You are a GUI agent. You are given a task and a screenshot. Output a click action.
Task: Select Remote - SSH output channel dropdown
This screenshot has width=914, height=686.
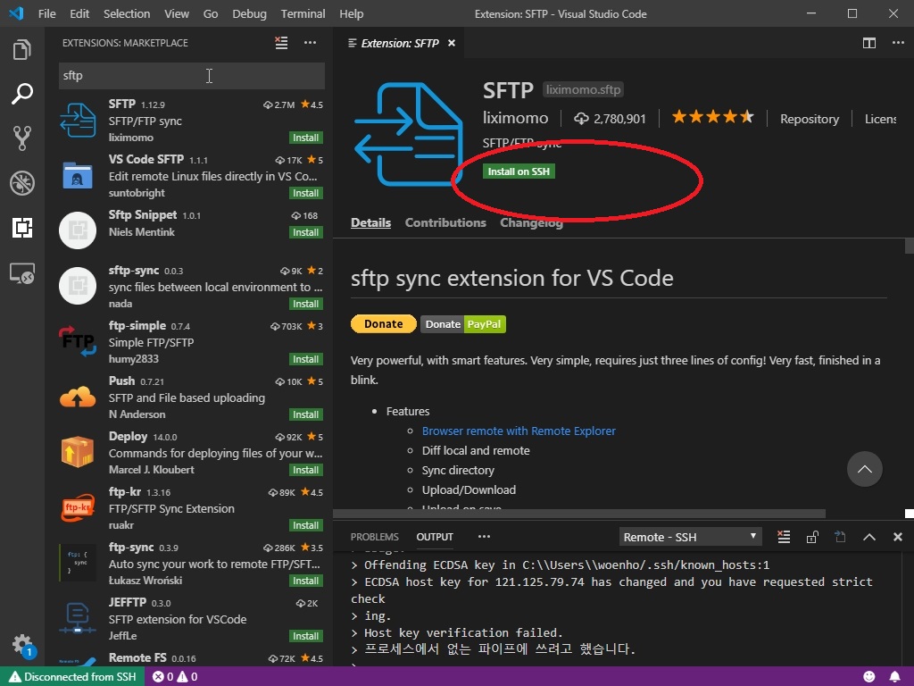[x=690, y=537]
